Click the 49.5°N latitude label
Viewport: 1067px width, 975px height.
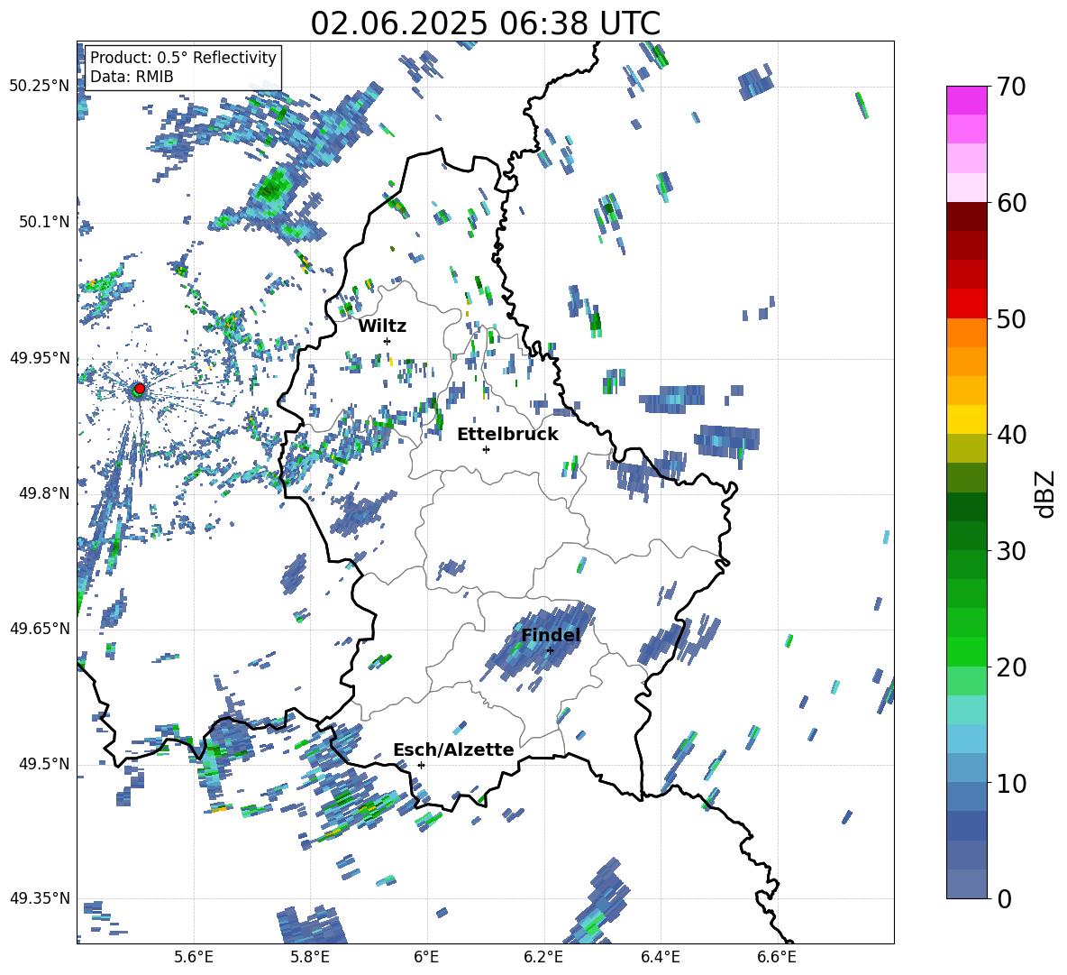pyautogui.click(x=43, y=764)
